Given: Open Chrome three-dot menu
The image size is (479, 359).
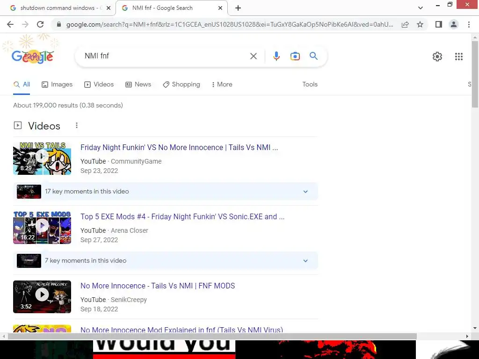Looking at the screenshot, I should click(469, 24).
